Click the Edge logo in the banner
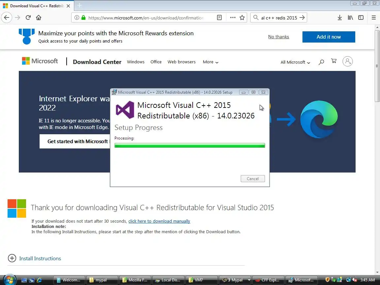The height and width of the screenshot is (285, 380). click(x=319, y=119)
